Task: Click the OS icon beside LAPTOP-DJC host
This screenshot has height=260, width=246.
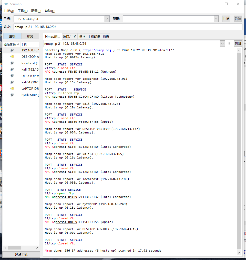Action: [x=12, y=88]
